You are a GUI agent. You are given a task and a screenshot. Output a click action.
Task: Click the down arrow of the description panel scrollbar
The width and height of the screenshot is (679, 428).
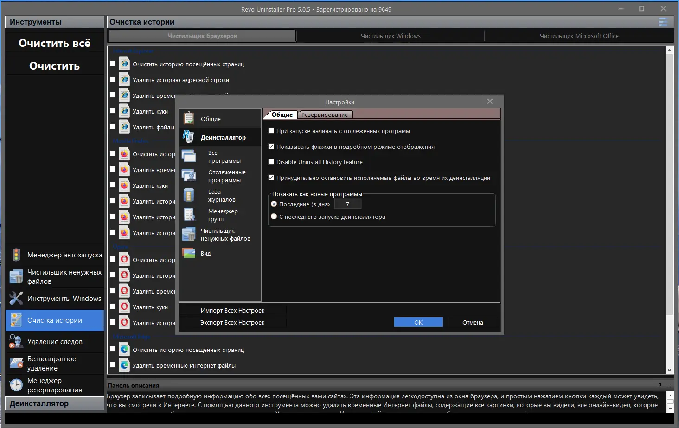click(670, 409)
